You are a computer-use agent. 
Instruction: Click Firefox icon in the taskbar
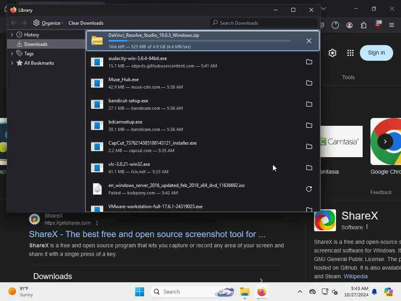click(262, 292)
